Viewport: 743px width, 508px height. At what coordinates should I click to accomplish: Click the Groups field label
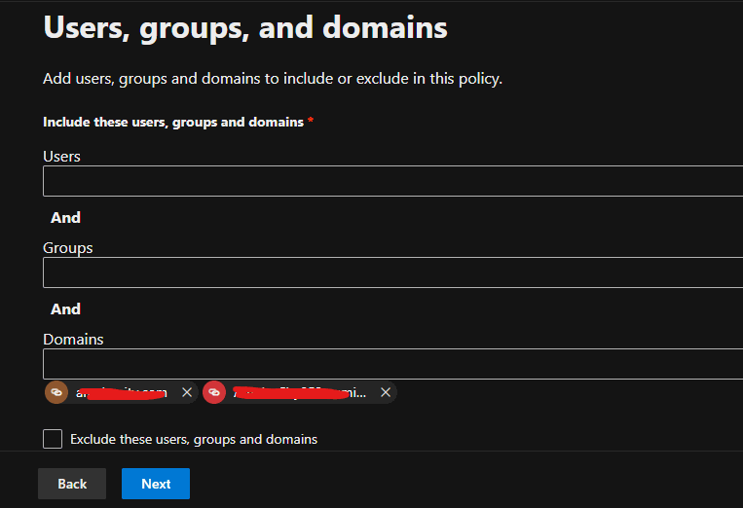coord(68,247)
